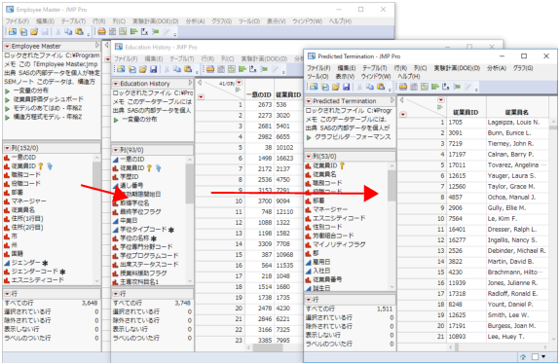Click the 従業員名 column header
The height and width of the screenshot is (364, 560).
coord(517,113)
